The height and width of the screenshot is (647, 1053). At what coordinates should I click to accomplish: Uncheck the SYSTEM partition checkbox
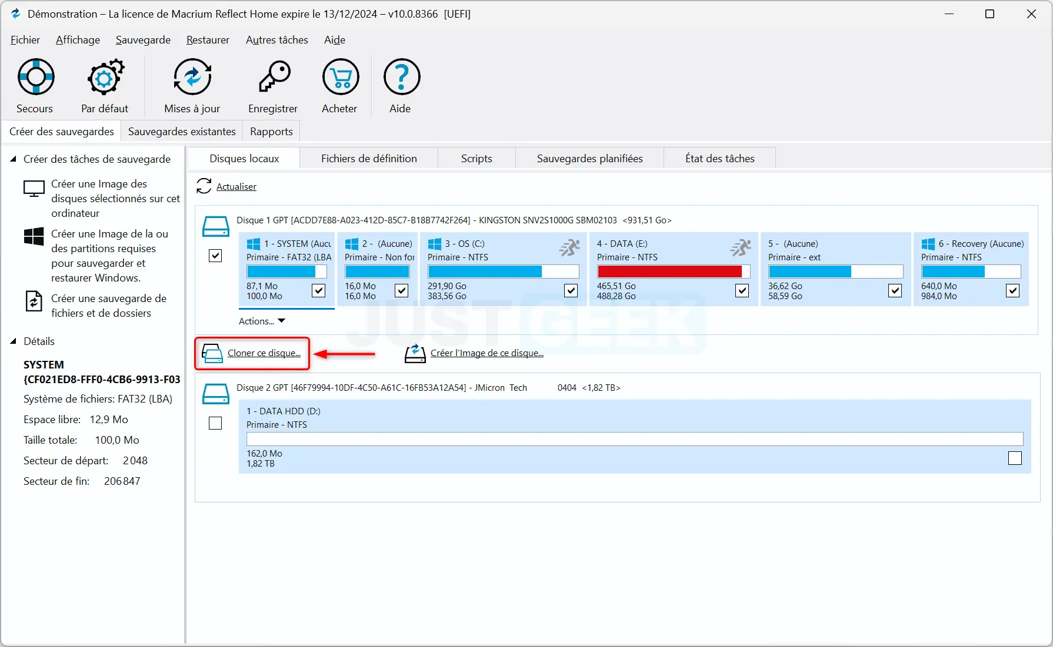(x=319, y=290)
